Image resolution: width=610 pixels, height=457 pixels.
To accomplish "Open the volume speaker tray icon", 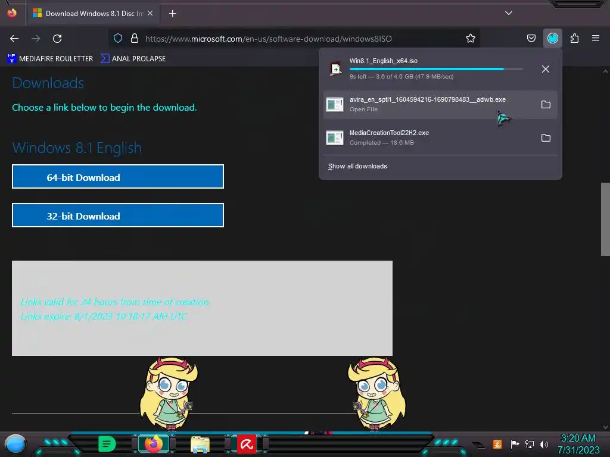I will (x=544, y=444).
